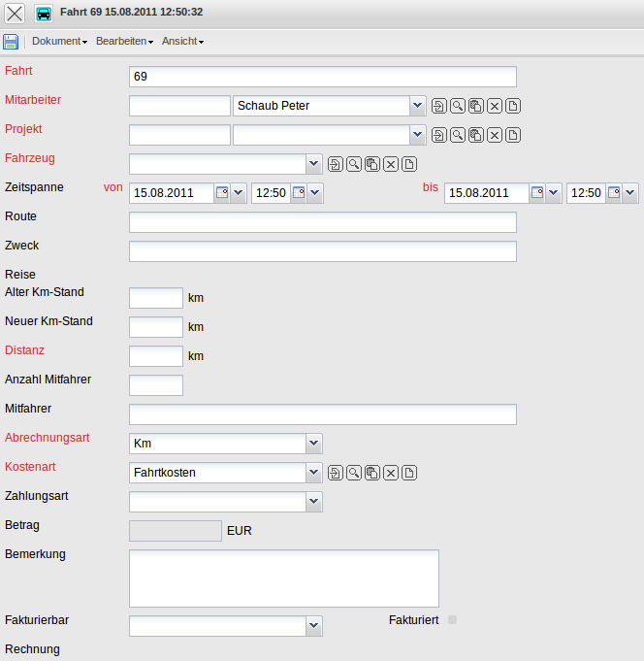This screenshot has width=644, height=661.
Task: Click the clear (X) icon in Projekt row
Action: [495, 135]
